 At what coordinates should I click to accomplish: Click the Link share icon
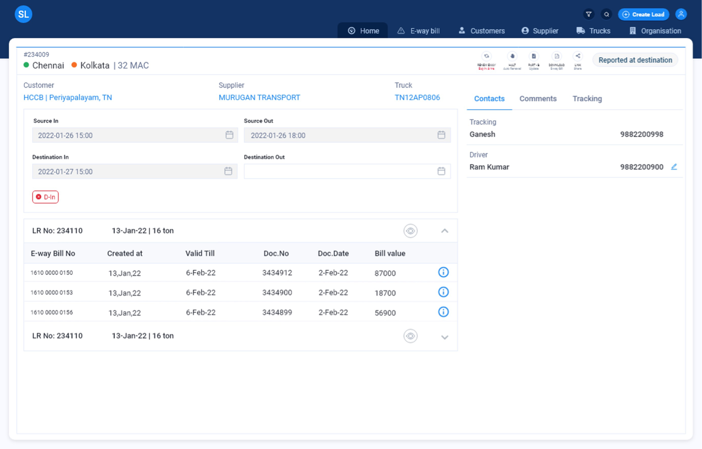point(577,57)
